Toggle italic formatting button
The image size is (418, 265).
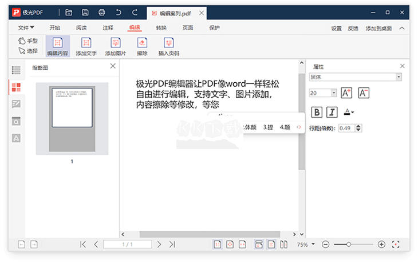point(332,112)
